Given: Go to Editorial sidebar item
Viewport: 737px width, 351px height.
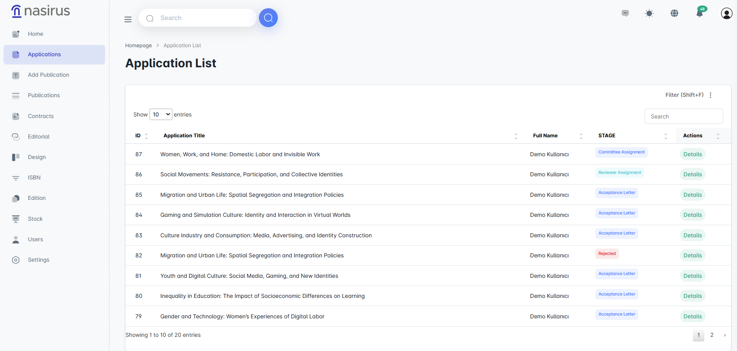Looking at the screenshot, I should 39,137.
